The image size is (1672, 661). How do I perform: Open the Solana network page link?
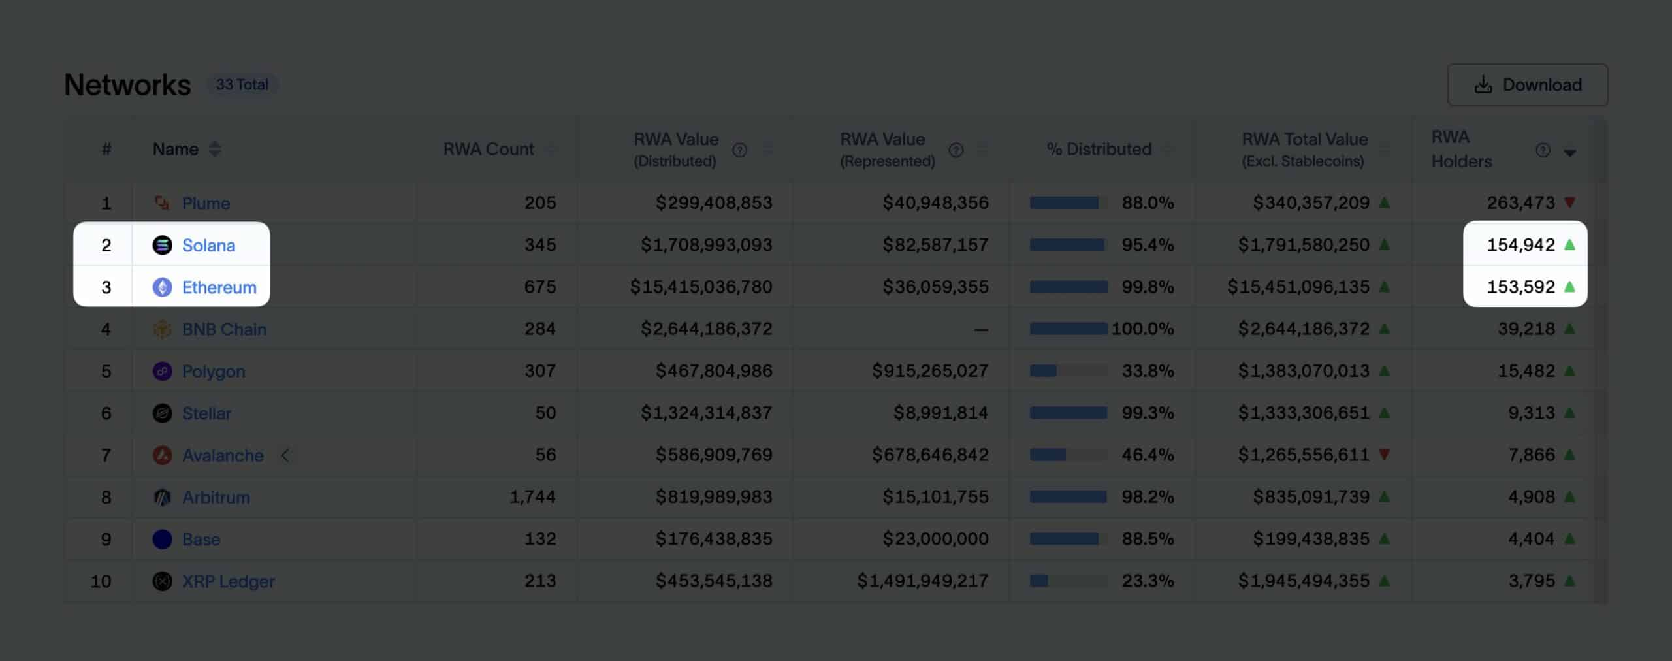tap(209, 245)
